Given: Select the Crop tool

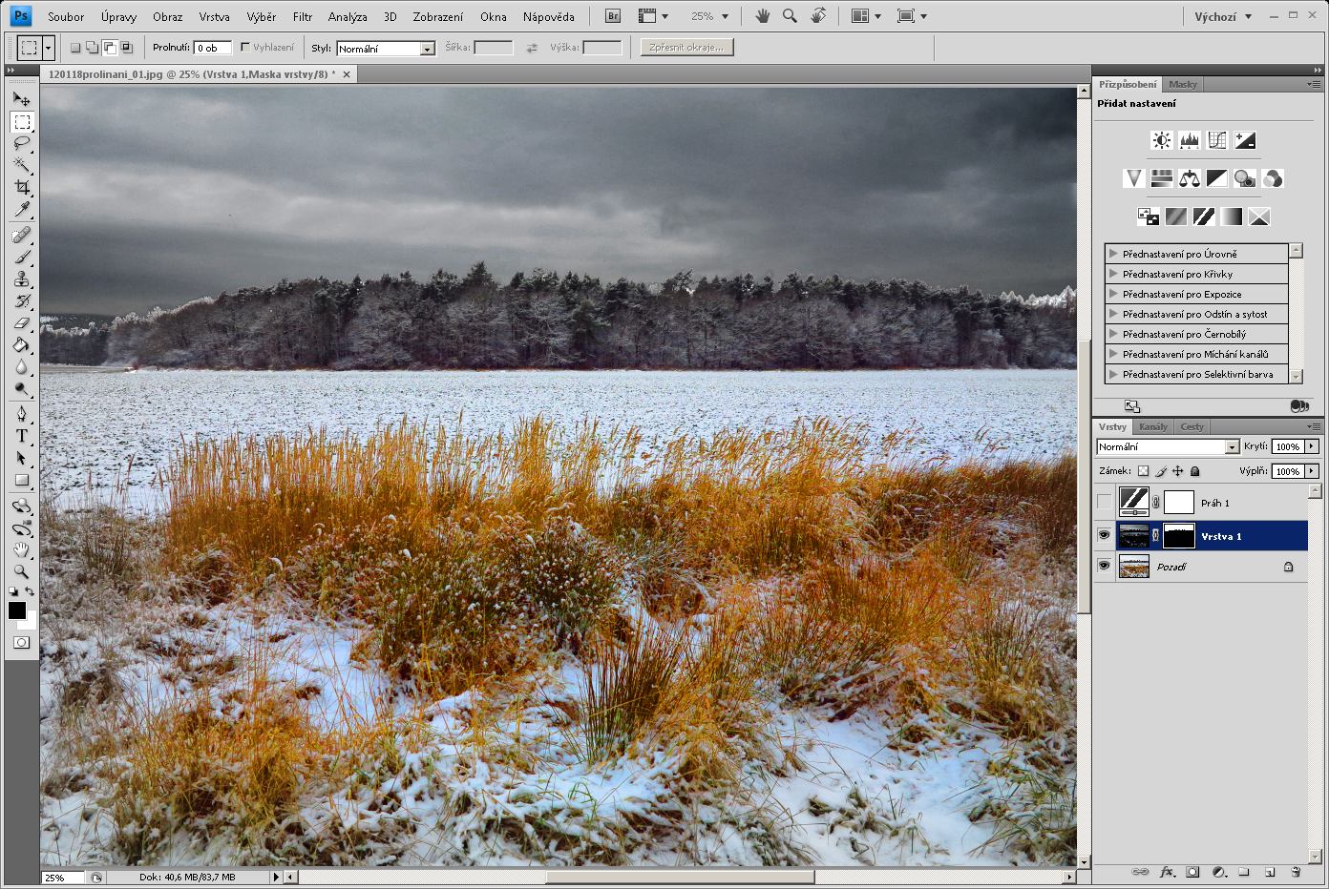Looking at the screenshot, I should [x=22, y=188].
